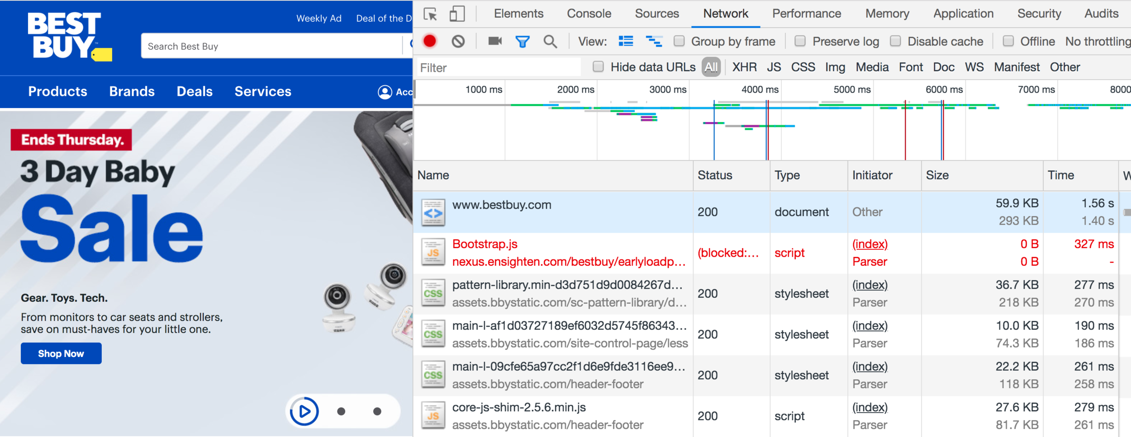This screenshot has width=1131, height=437.
Task: Select the second carousel dot
Action: point(341,411)
